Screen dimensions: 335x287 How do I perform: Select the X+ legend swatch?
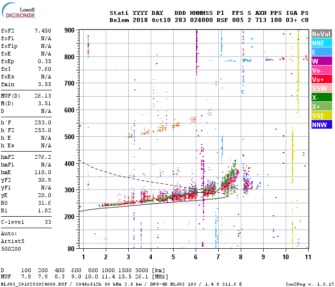[x=322, y=107]
